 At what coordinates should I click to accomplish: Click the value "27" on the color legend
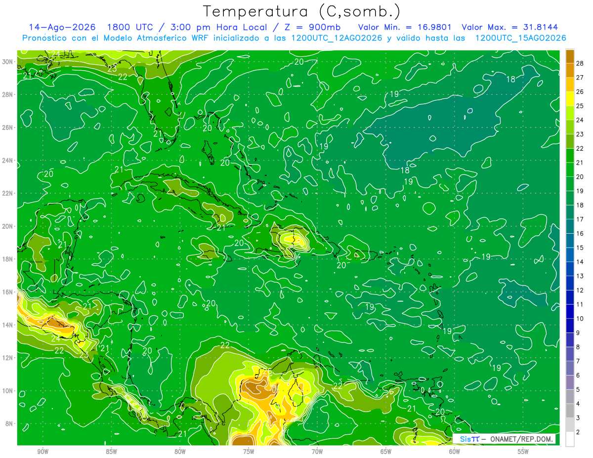click(x=580, y=78)
